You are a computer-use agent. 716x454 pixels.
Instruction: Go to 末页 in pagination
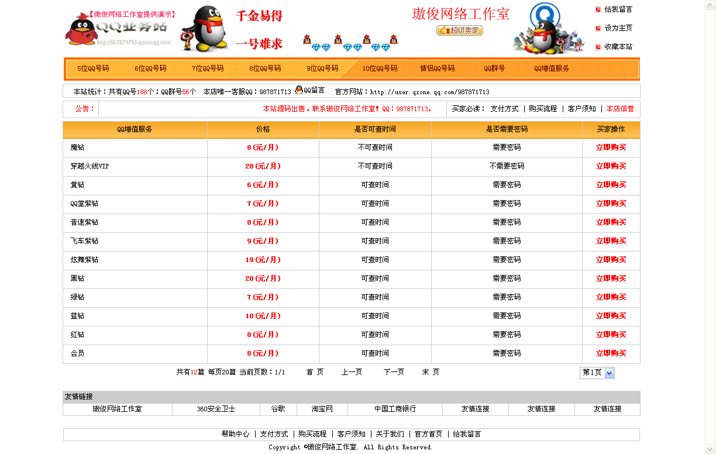(431, 372)
